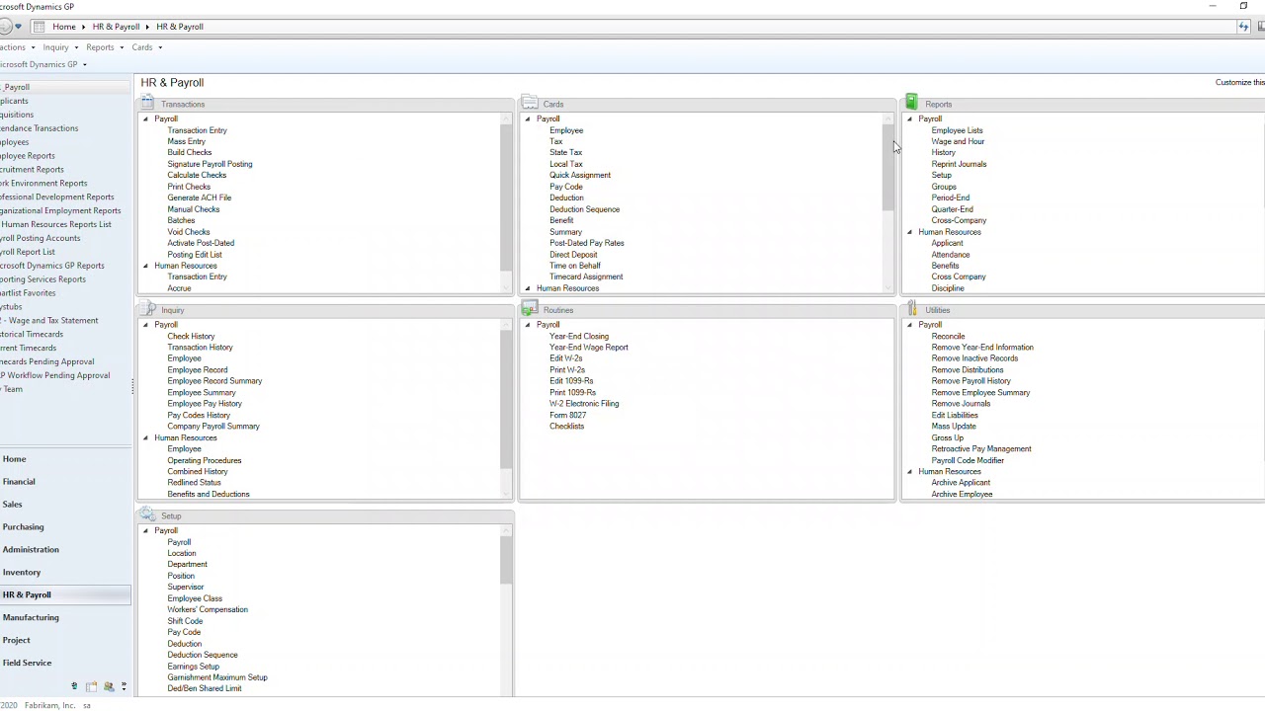Click the Inquiry section icon
The image size is (1265, 711).
(147, 309)
